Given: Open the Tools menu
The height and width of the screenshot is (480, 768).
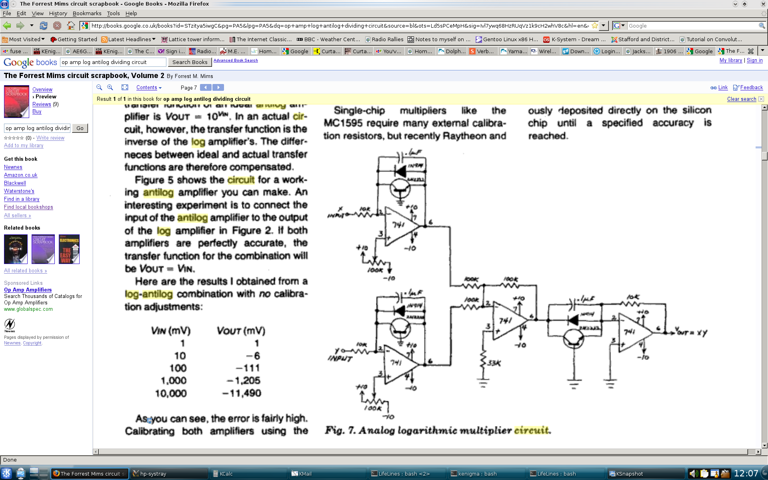Looking at the screenshot, I should (x=113, y=13).
